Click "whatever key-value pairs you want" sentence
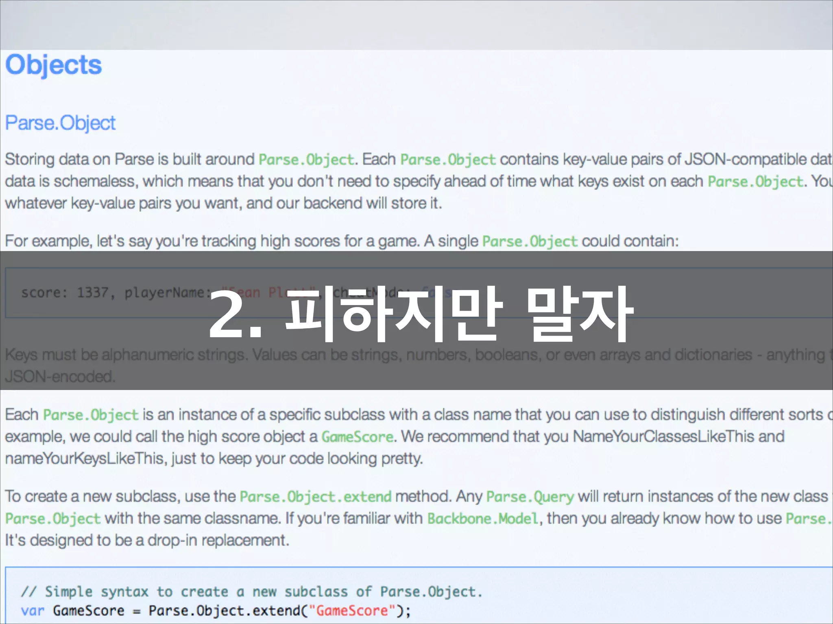The height and width of the screenshot is (624, 833). click(223, 203)
